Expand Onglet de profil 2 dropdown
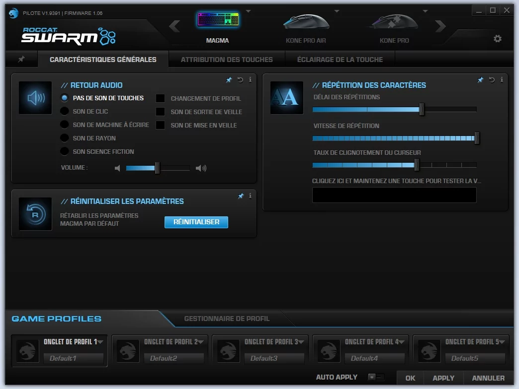 [200, 342]
